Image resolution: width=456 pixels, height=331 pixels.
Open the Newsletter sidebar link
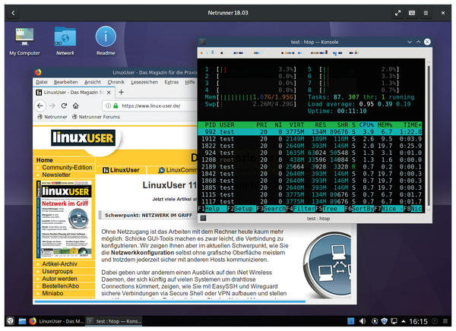(x=56, y=175)
